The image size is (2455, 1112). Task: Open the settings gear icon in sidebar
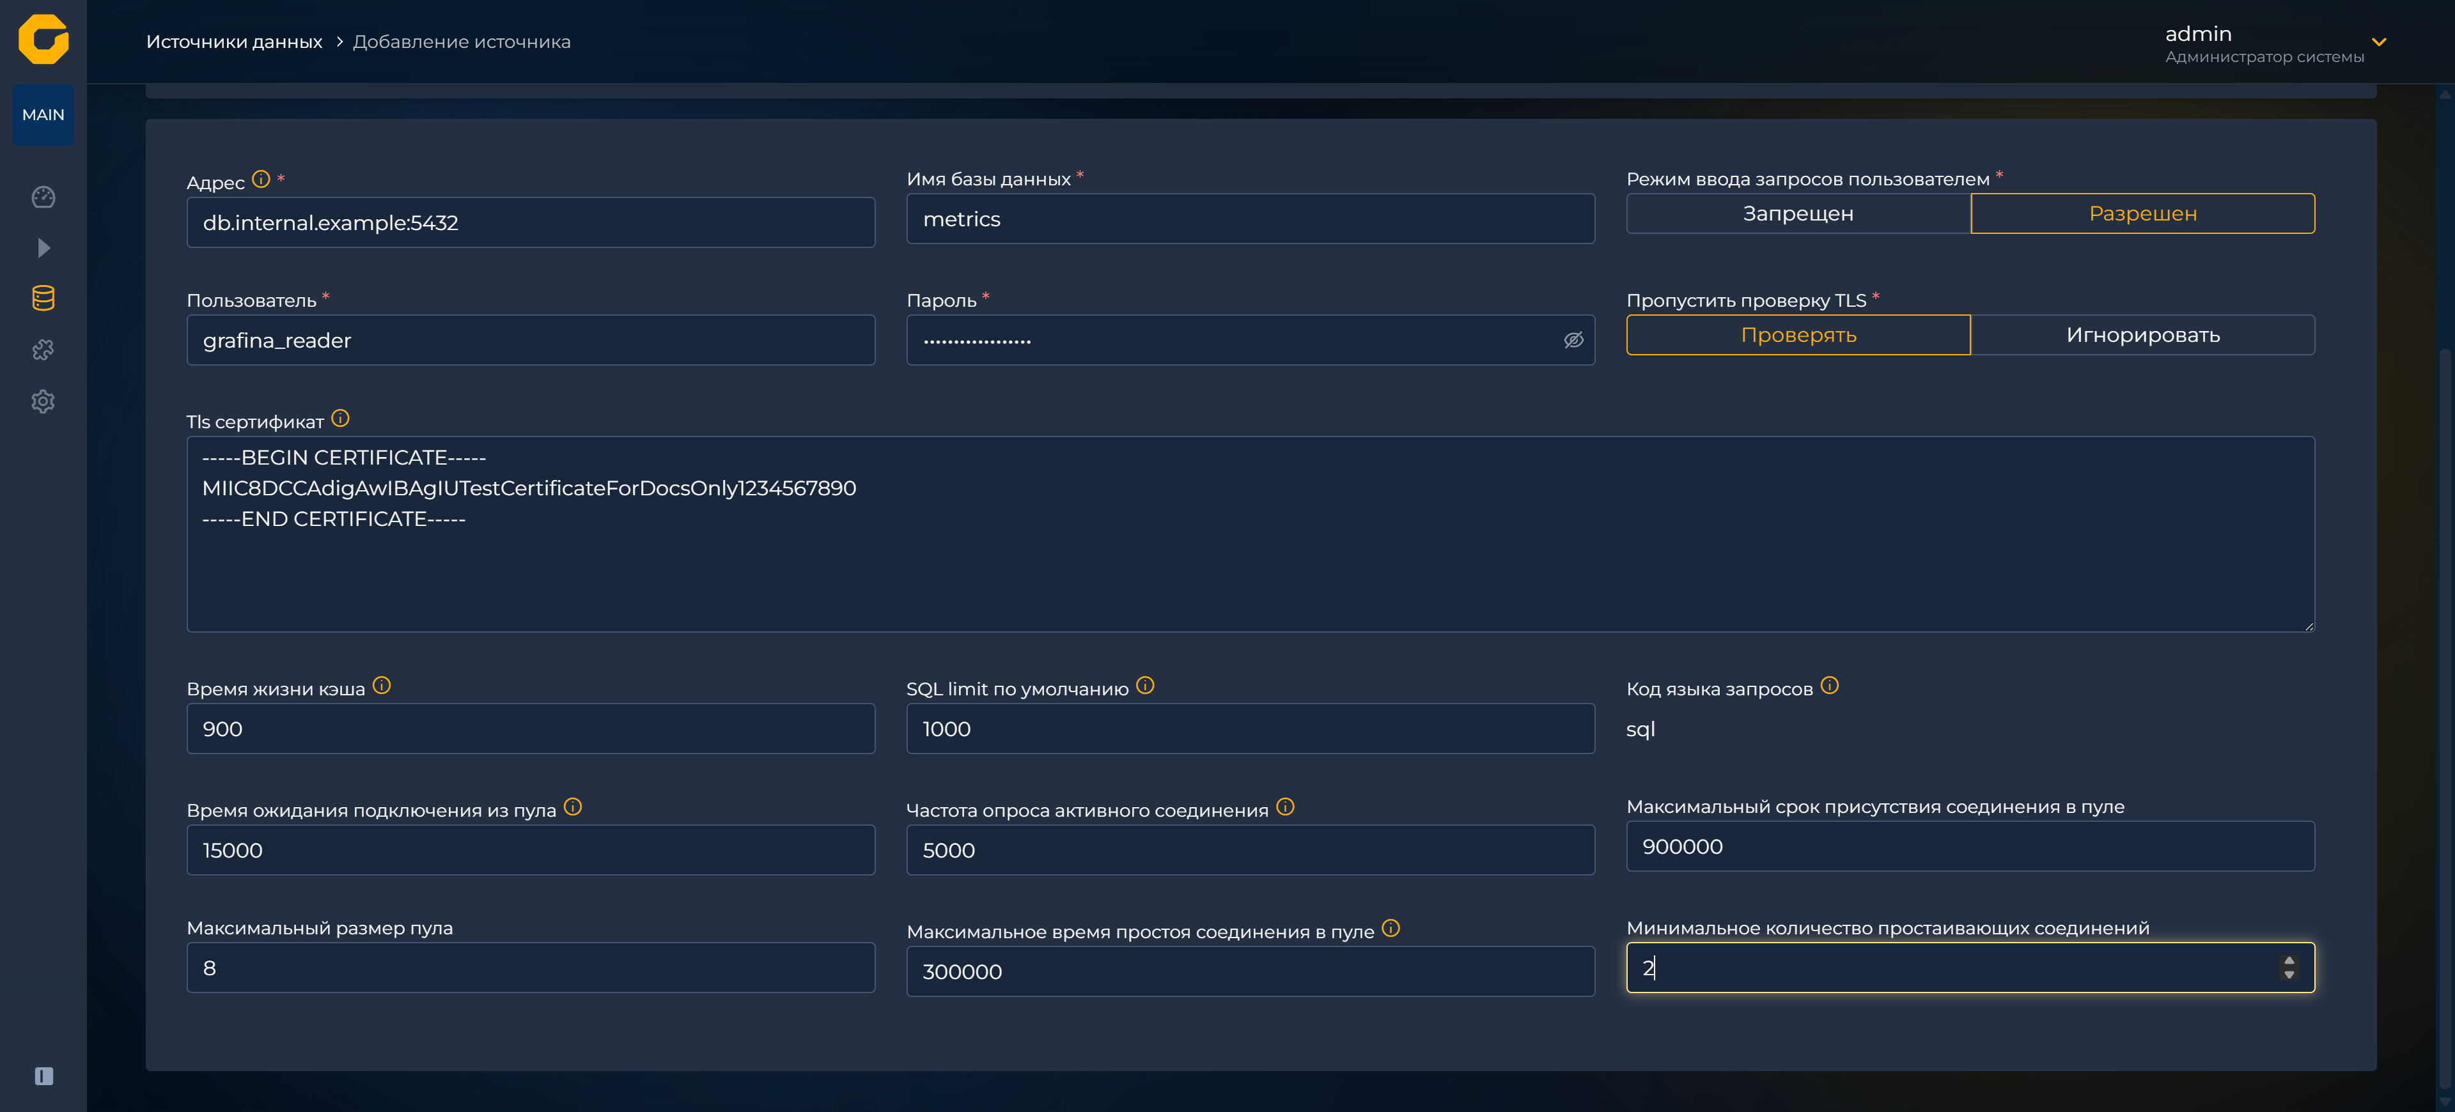point(43,401)
